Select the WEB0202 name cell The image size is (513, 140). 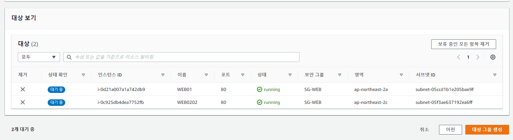(187, 102)
